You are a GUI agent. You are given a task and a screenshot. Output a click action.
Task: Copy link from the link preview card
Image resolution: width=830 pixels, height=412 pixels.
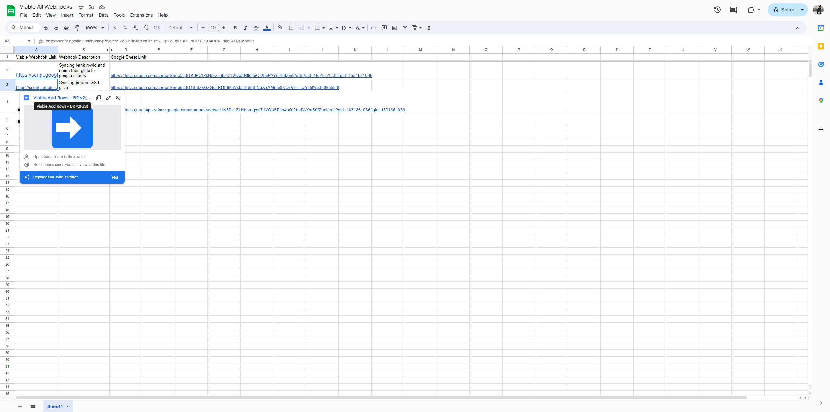point(99,98)
